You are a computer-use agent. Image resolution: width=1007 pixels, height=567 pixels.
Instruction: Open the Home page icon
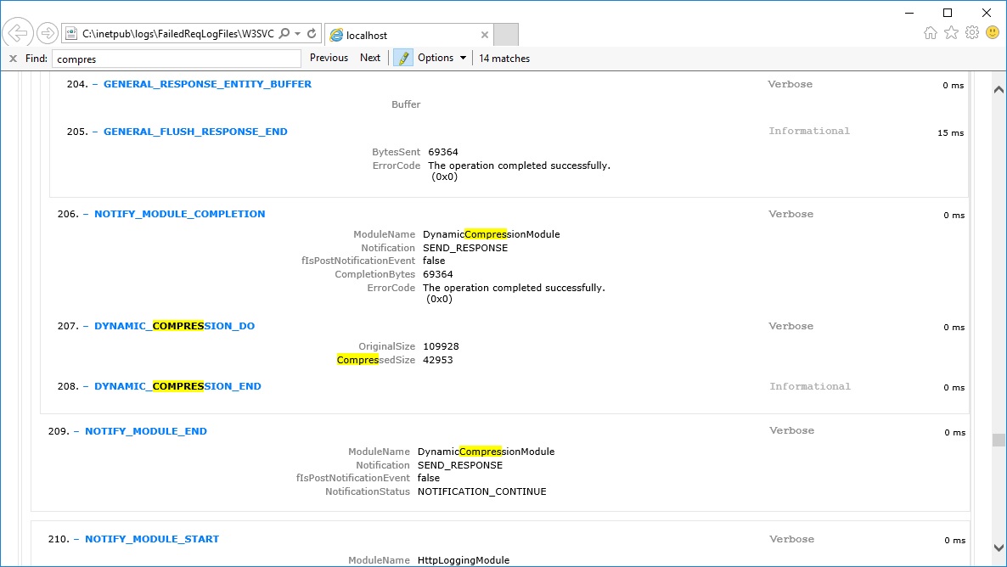pos(930,33)
